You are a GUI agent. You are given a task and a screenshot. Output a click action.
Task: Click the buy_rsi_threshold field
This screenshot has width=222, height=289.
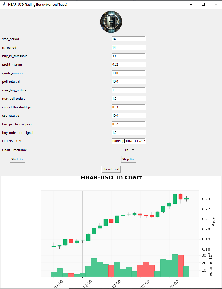[x=128, y=56]
